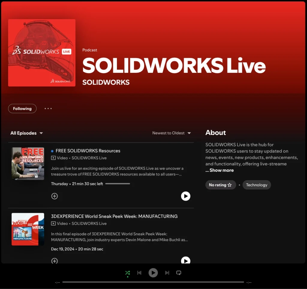Unfollow podcast via Following button
This screenshot has width=307, height=289.
click(22, 109)
